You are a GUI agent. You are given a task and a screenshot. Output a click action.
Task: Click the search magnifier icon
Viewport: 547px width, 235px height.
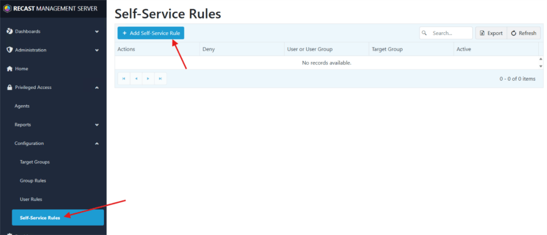coord(424,33)
